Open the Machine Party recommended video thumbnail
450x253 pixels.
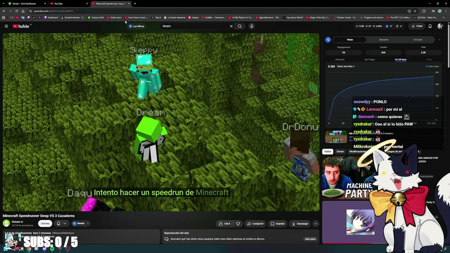click(x=348, y=178)
